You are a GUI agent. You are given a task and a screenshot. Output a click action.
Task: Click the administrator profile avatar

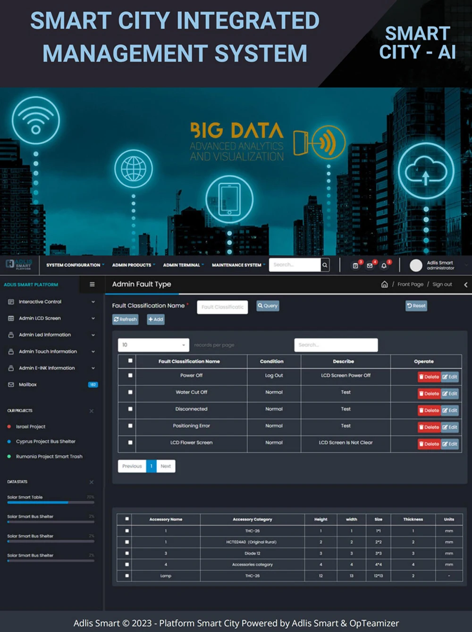(416, 265)
